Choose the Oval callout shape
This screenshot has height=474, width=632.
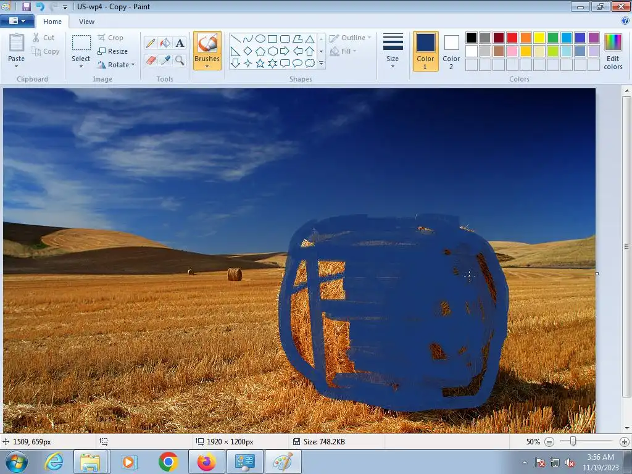pyautogui.click(x=297, y=64)
